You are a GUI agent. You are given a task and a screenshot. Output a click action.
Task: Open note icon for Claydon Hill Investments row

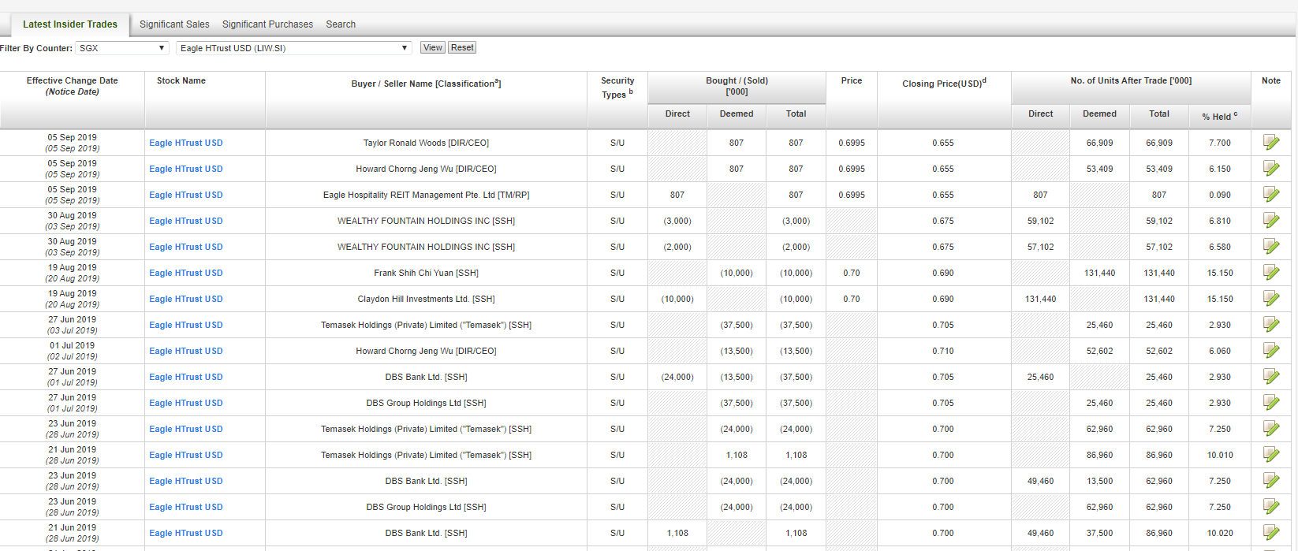click(1271, 299)
